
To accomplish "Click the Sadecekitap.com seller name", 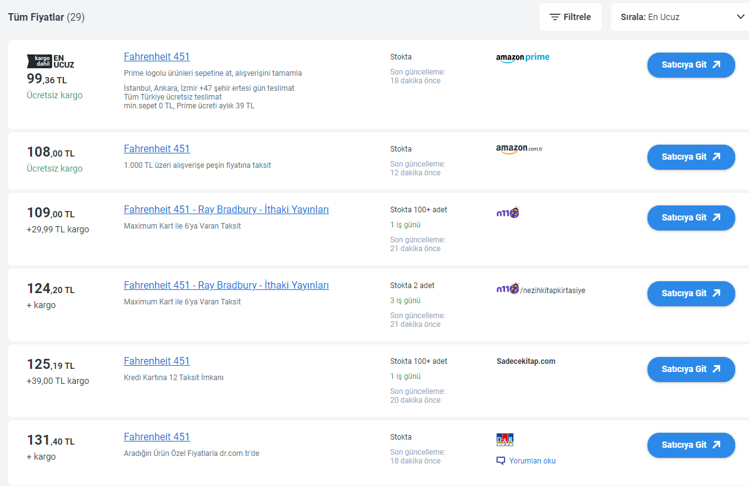I will [x=525, y=361].
